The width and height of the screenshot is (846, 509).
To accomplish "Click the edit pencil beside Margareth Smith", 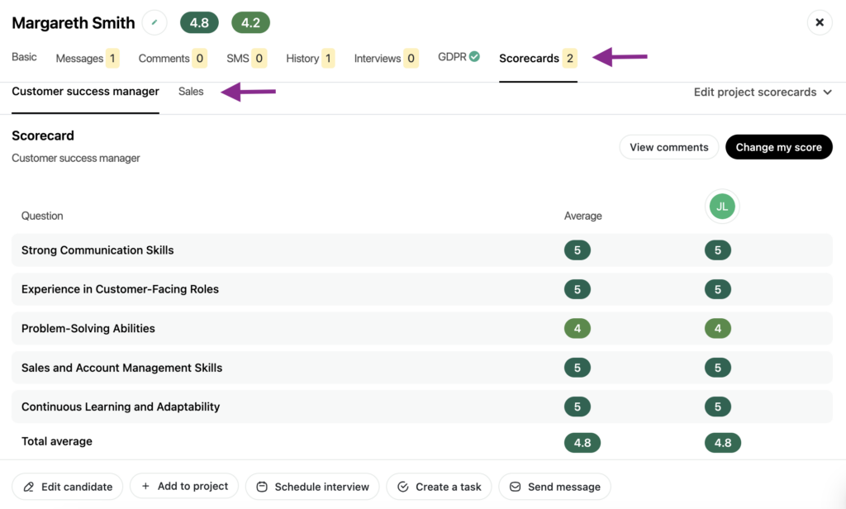I will [154, 22].
